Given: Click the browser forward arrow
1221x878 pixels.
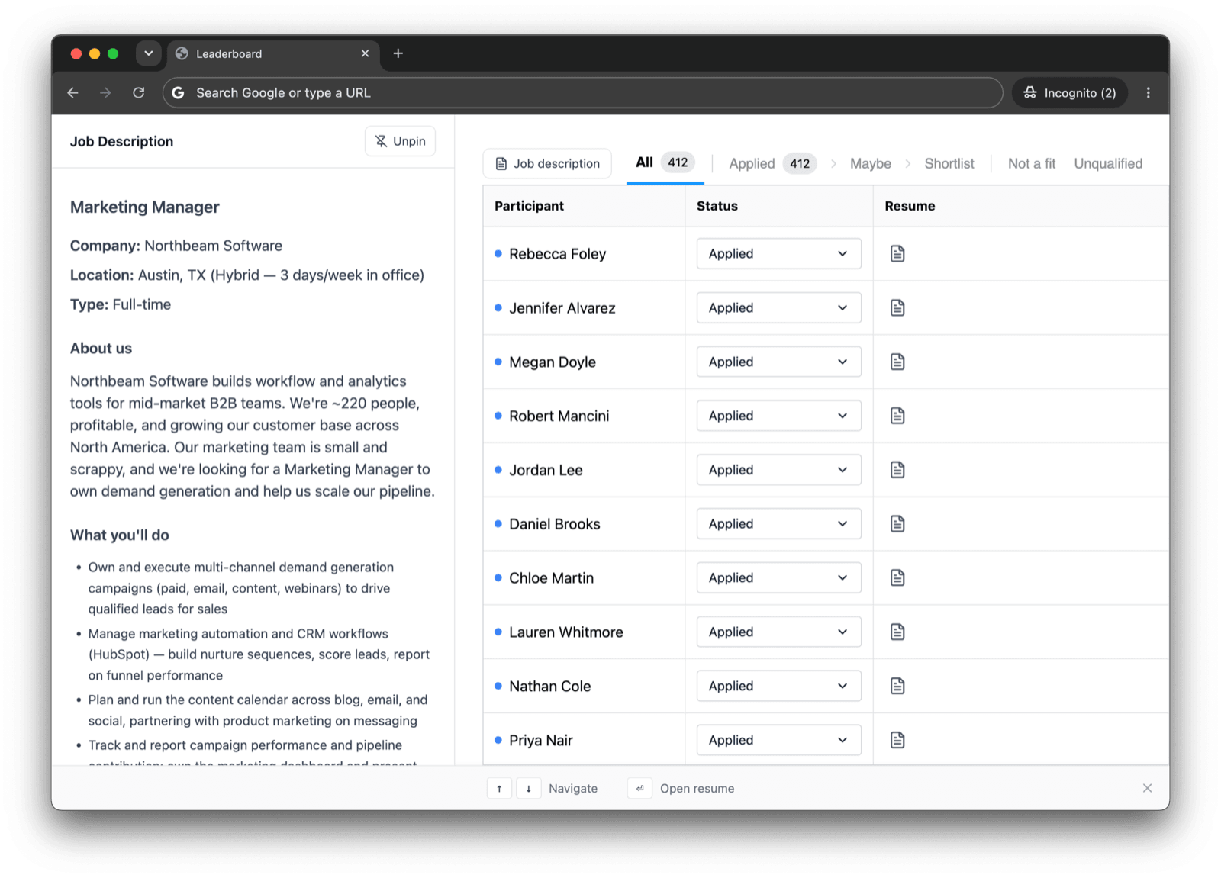Looking at the screenshot, I should (x=105, y=92).
